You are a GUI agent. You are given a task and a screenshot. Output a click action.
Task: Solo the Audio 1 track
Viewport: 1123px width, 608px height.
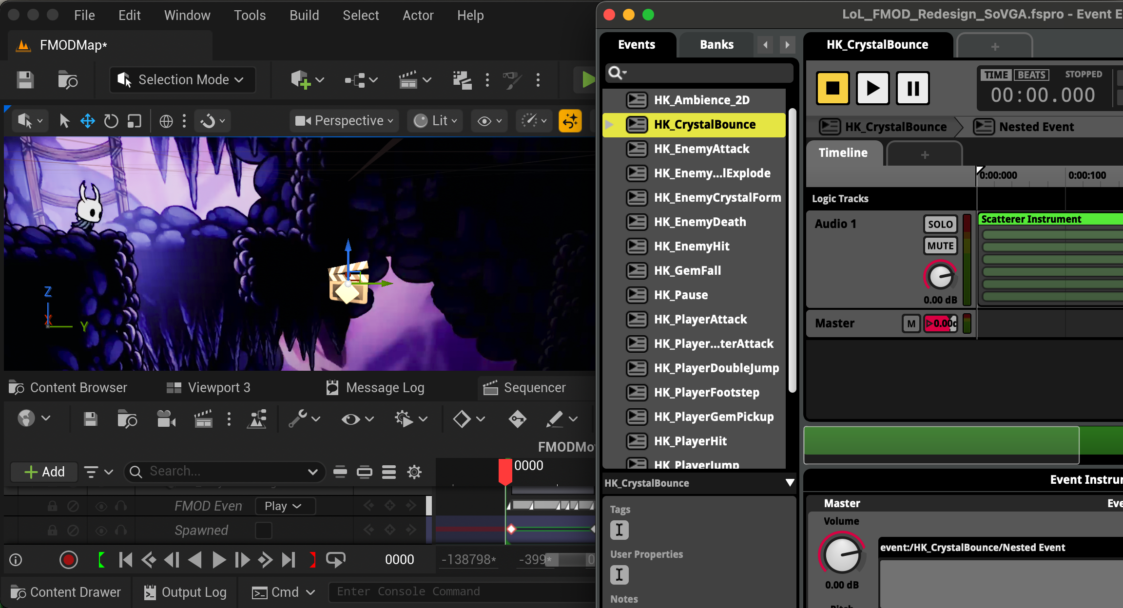tap(940, 224)
